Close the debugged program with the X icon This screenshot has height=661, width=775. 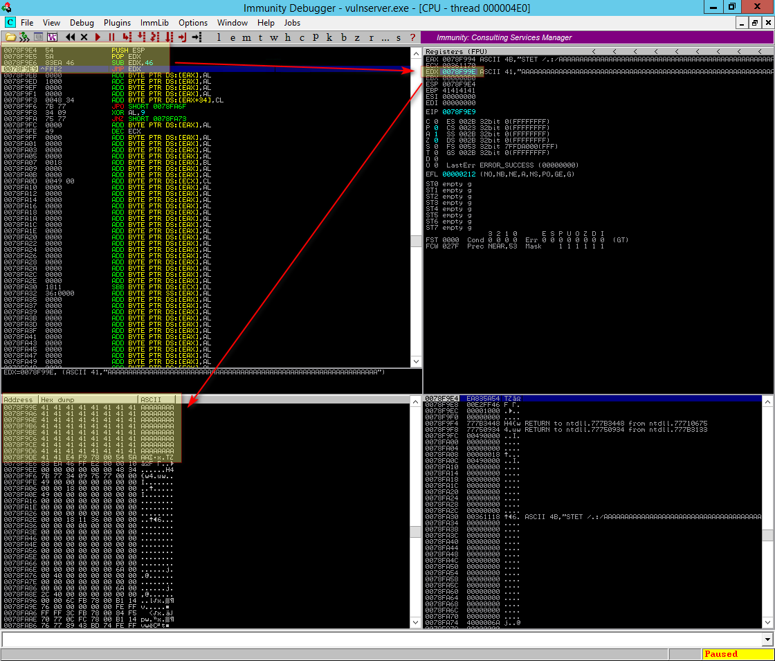84,37
